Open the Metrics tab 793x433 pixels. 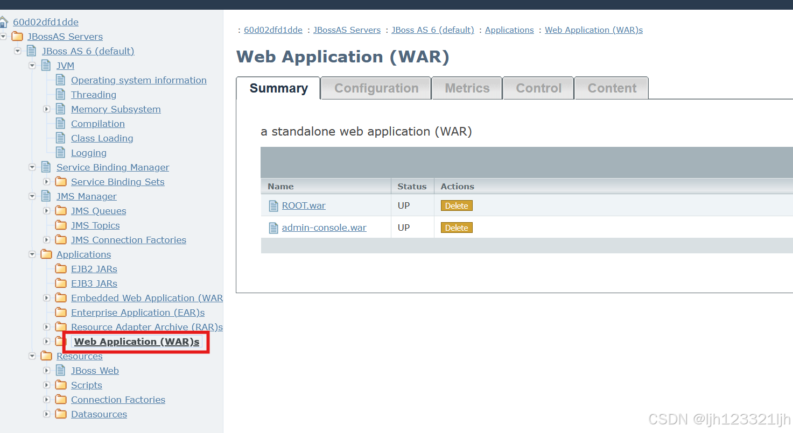coord(467,88)
